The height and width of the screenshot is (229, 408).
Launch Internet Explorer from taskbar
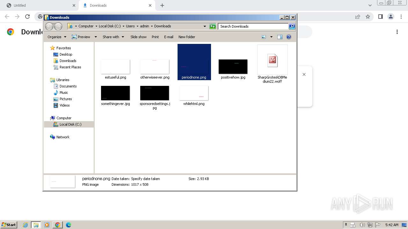25,225
